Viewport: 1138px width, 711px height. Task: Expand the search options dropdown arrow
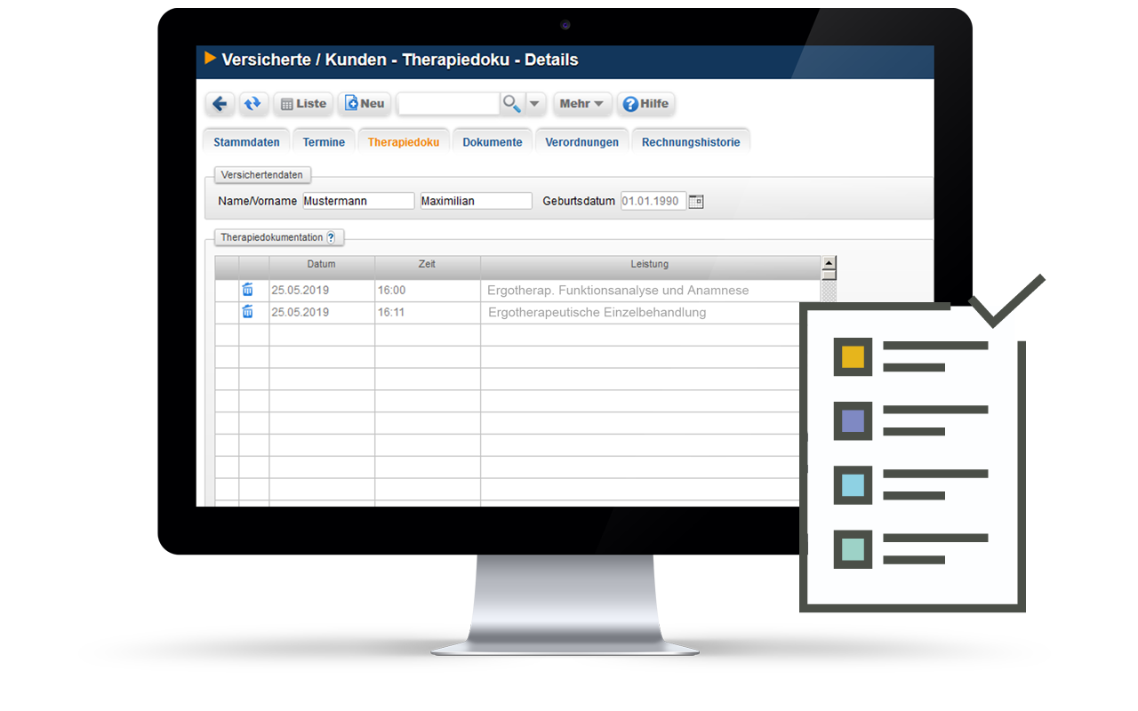point(534,104)
